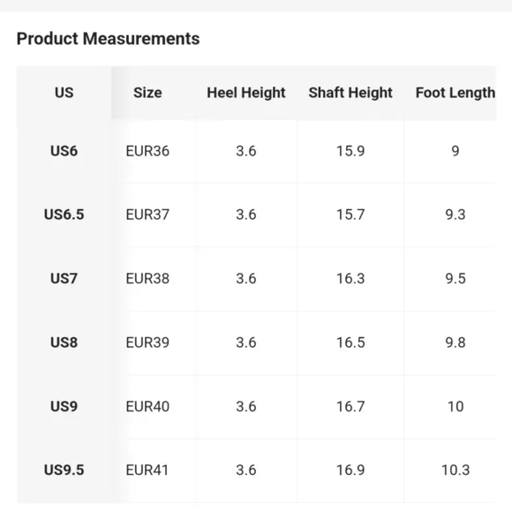Image resolution: width=512 pixels, height=512 pixels.
Task: Click the Heel Height column header
Action: (x=246, y=93)
